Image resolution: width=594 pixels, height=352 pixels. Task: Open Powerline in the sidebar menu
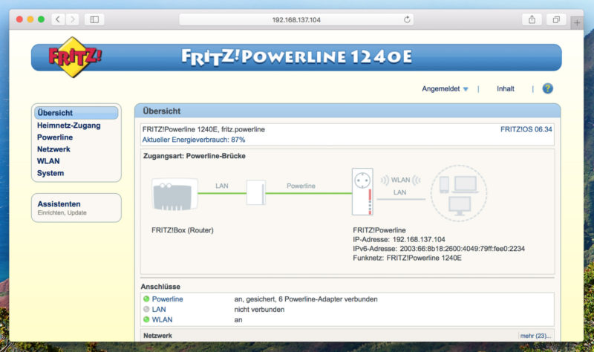click(x=55, y=137)
